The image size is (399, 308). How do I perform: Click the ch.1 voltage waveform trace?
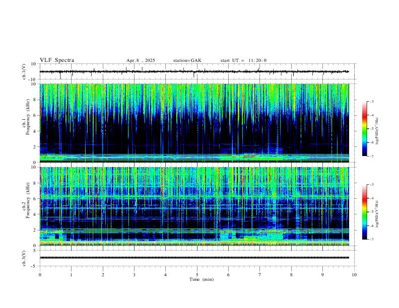pyautogui.click(x=194, y=71)
